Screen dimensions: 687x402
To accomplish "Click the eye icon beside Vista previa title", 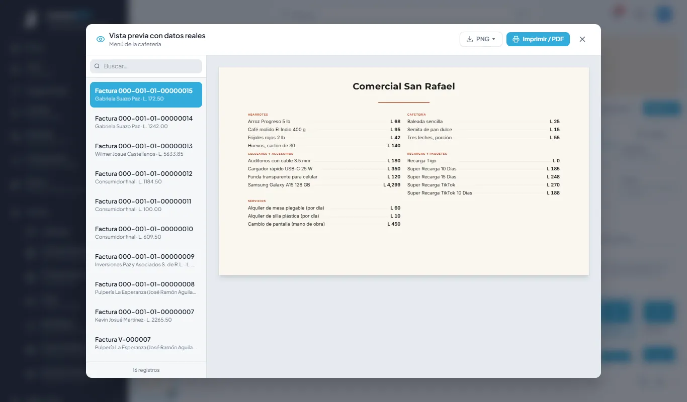I will (x=101, y=39).
